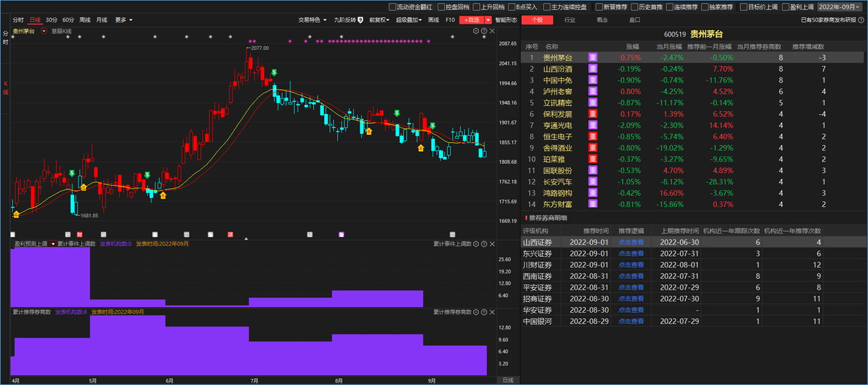Switch to the 行业 tab
Screen dimensions: 868x385
pyautogui.click(x=570, y=20)
